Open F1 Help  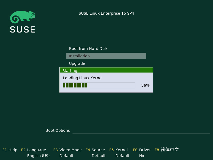pos(10,150)
